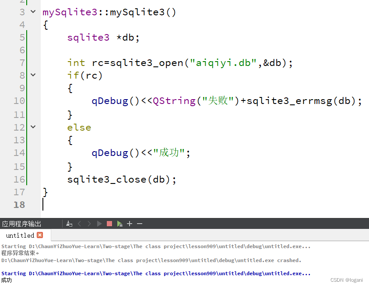Clear the application output with broom icon
The height and width of the screenshot is (287, 369).
[x=69, y=224]
